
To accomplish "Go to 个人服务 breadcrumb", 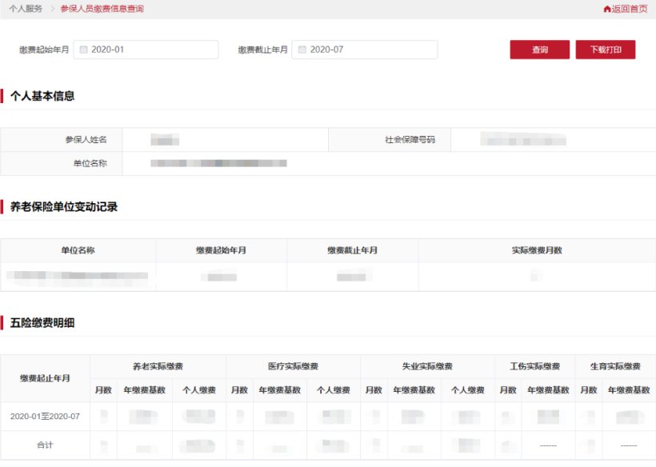I will tap(26, 9).
